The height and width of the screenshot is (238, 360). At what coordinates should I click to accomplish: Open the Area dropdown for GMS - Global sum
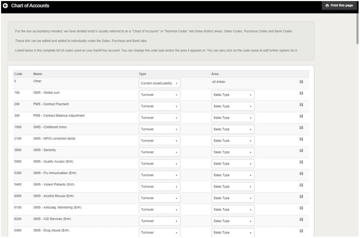point(233,95)
